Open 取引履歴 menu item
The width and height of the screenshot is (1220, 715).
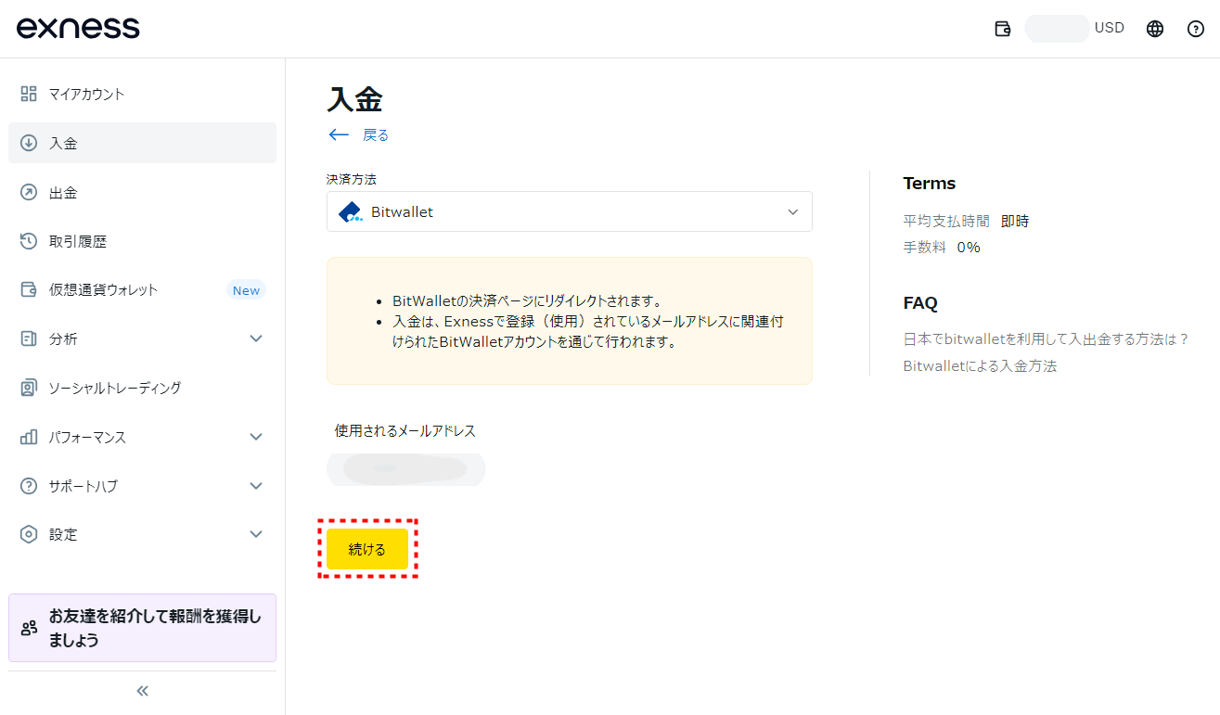coord(142,241)
